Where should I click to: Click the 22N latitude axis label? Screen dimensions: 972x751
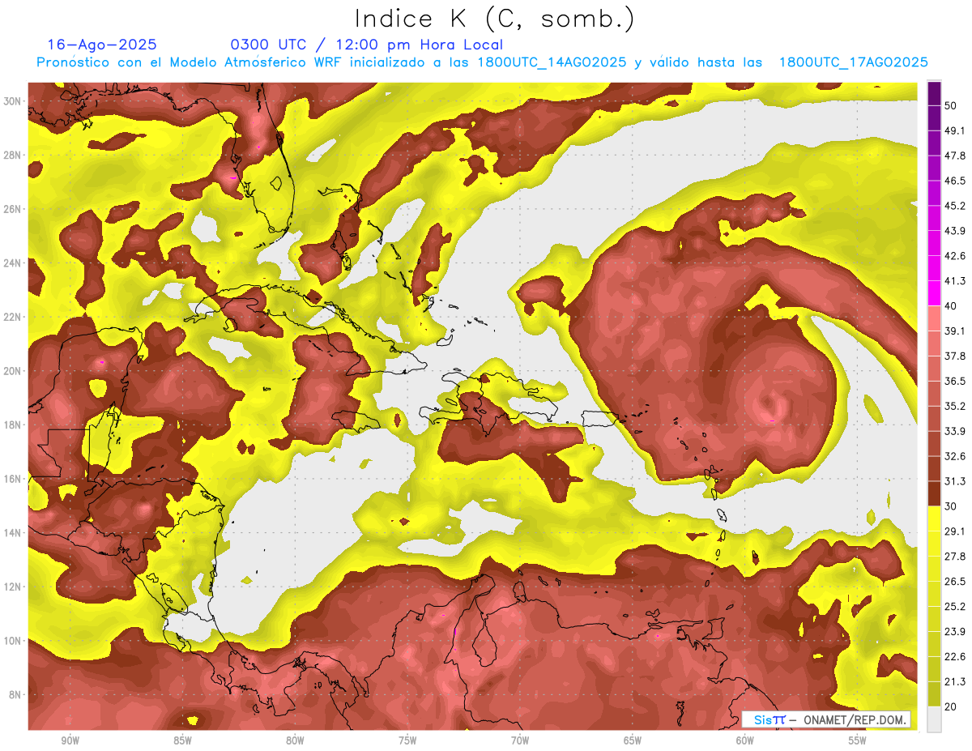(x=12, y=317)
